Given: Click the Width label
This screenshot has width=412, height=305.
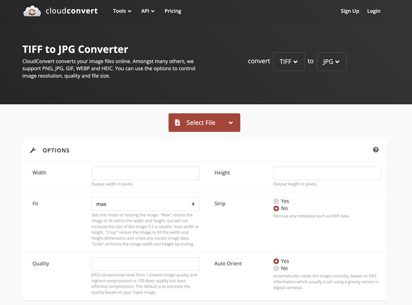Looking at the screenshot, I should click(39, 173).
